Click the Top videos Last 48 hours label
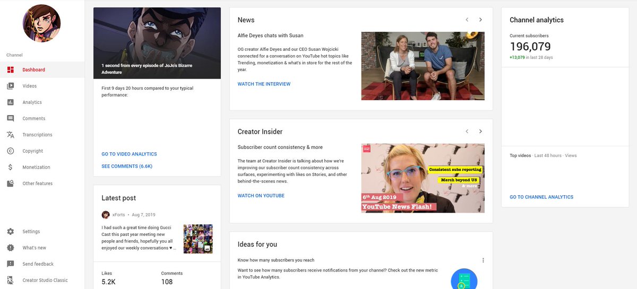The height and width of the screenshot is (289, 637). pos(543,156)
